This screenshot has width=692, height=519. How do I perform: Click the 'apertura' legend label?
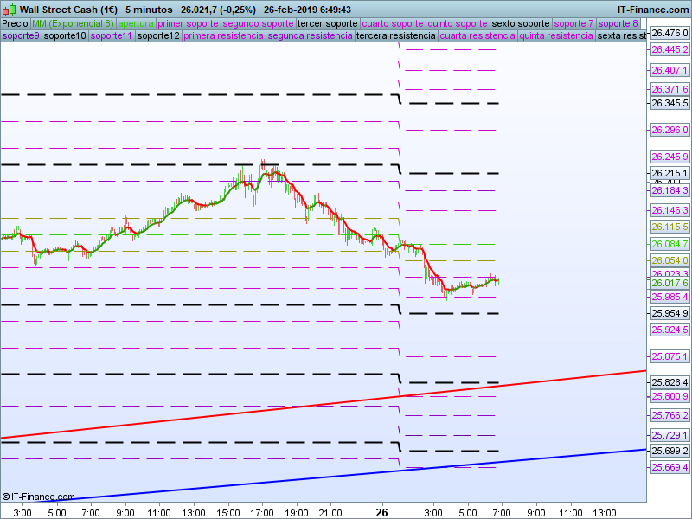pyautogui.click(x=136, y=23)
